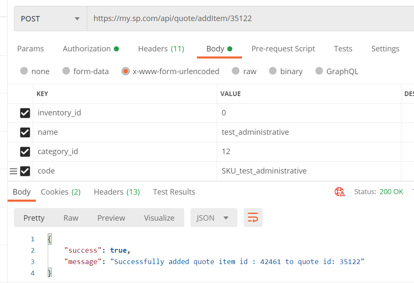
Task: Toggle the name row checkbox
Action: pyautogui.click(x=25, y=132)
